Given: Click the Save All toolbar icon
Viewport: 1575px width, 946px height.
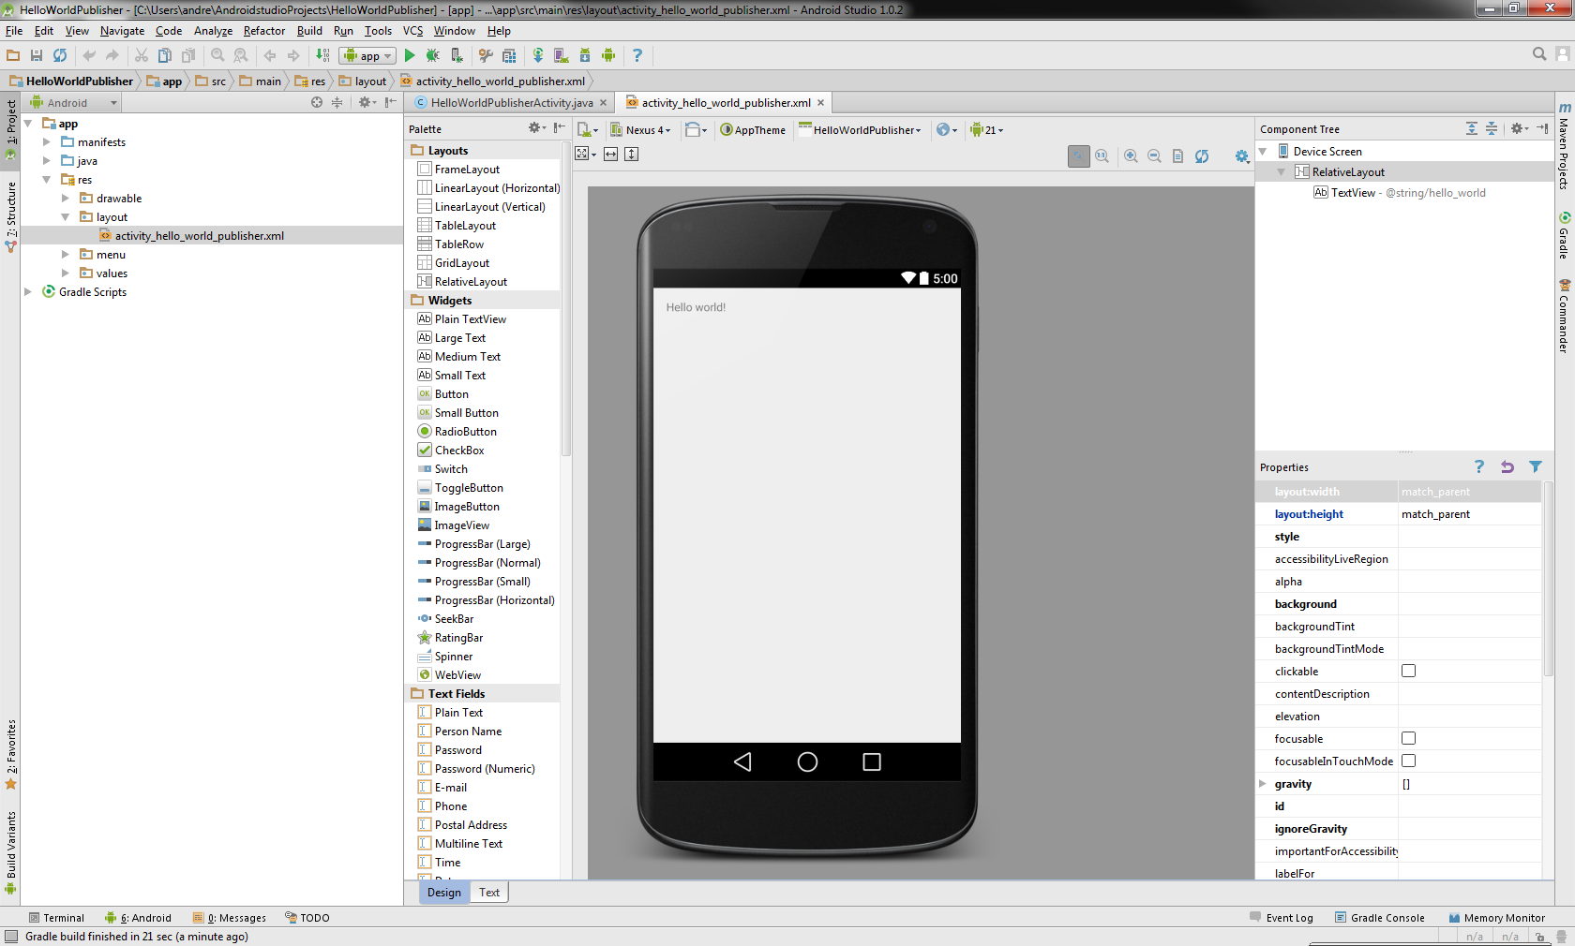Looking at the screenshot, I should [x=37, y=55].
